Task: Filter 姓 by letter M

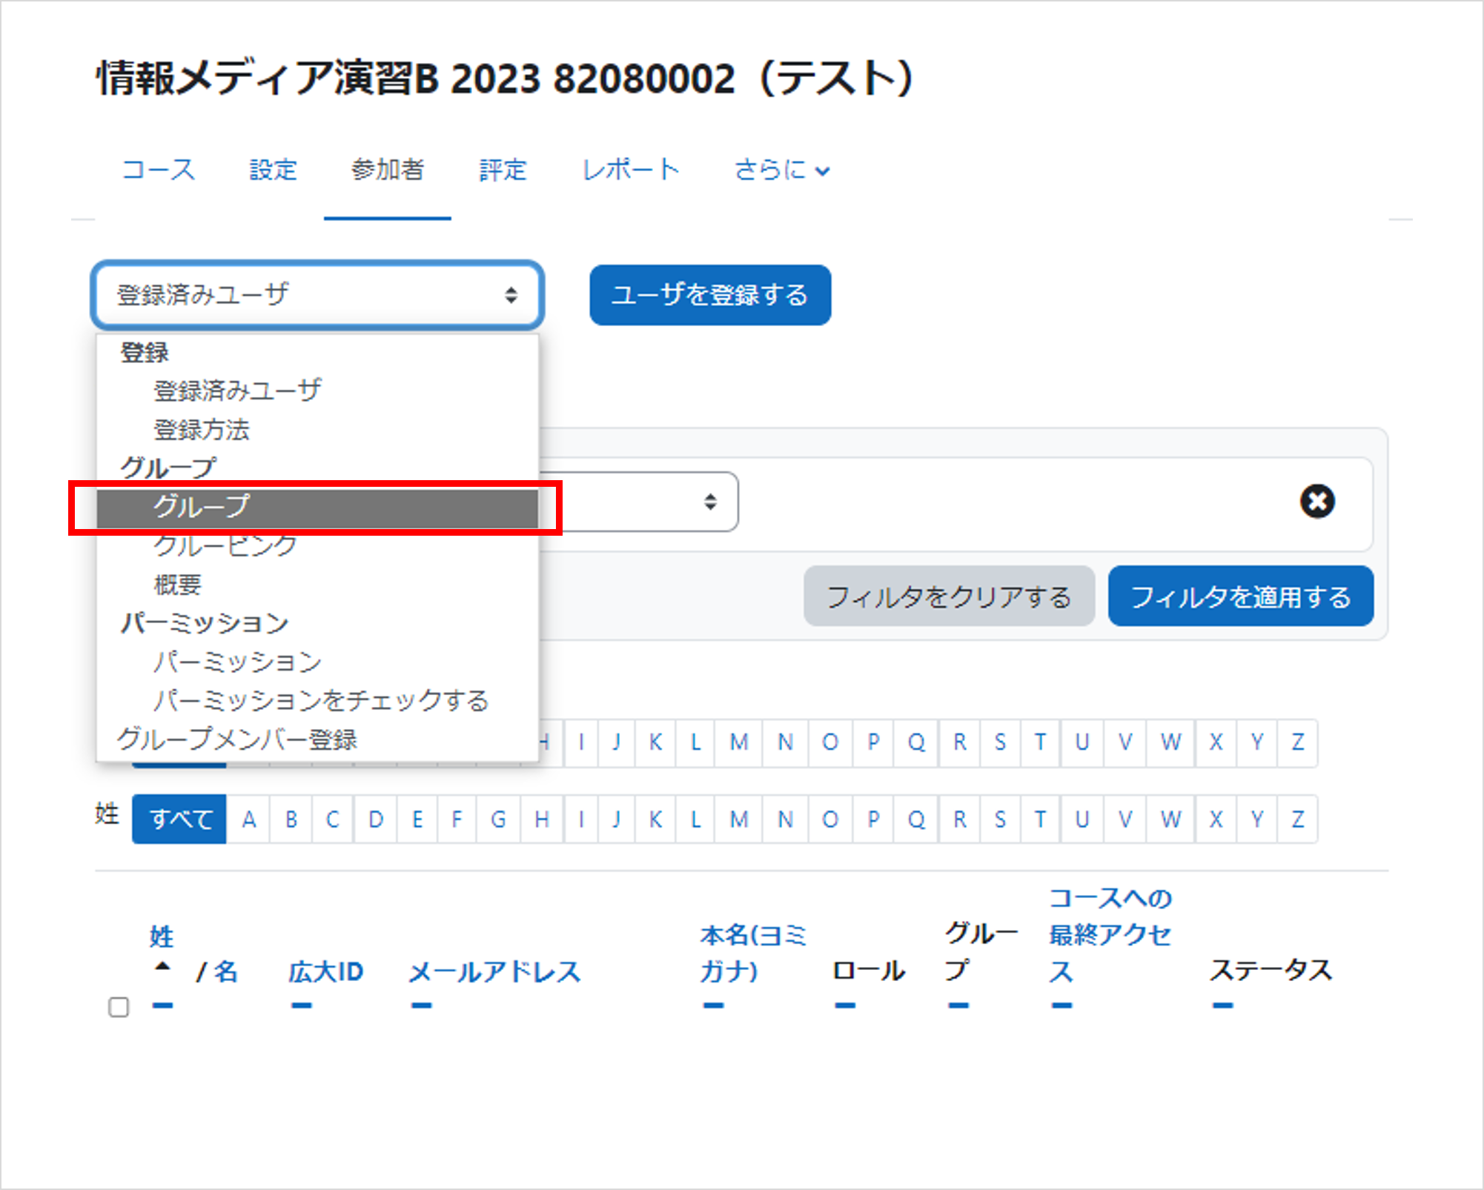Action: (x=738, y=820)
